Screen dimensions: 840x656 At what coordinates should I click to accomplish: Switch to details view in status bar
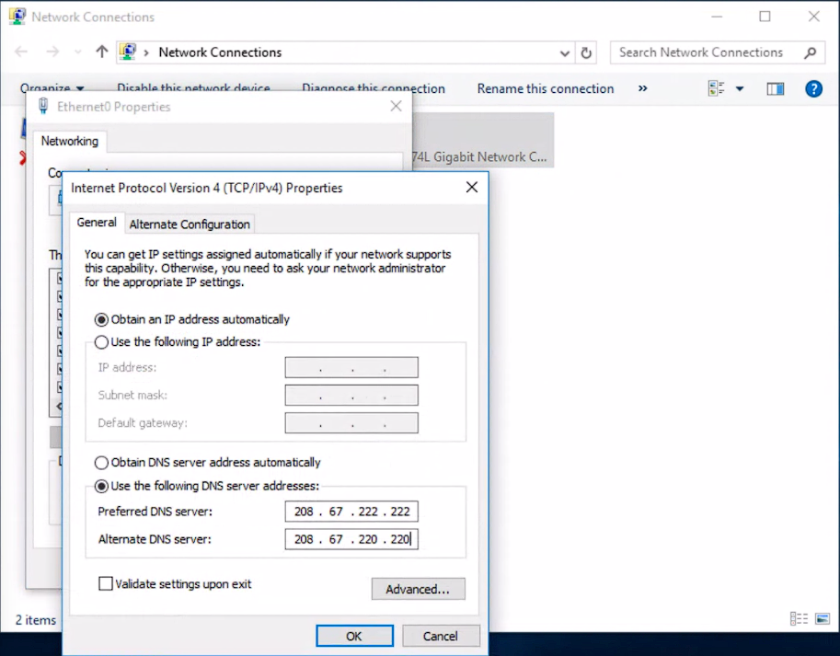click(799, 619)
